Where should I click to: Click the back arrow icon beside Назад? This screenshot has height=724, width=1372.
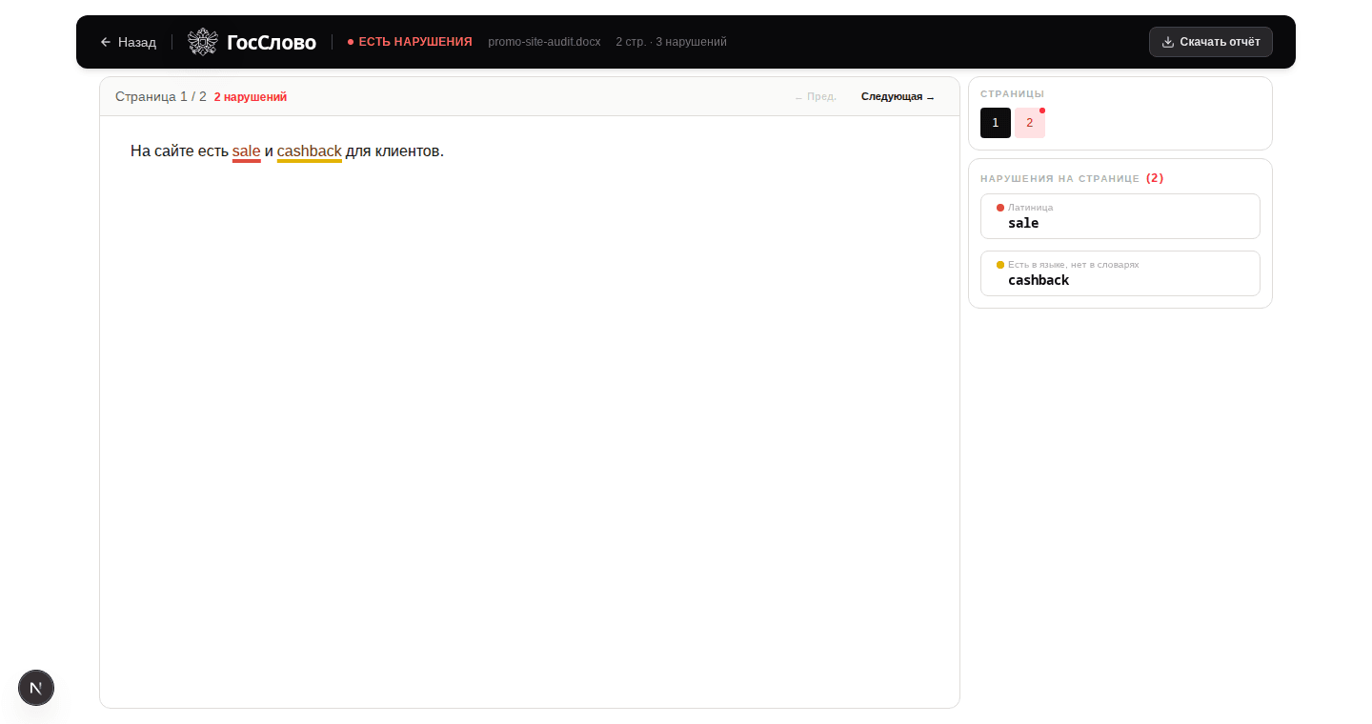tap(106, 42)
